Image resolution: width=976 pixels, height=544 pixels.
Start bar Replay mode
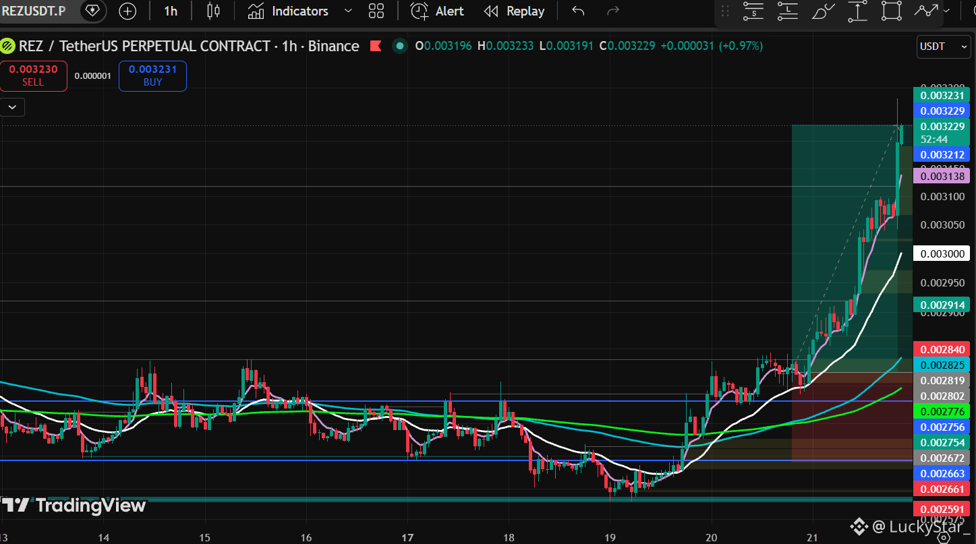tap(514, 11)
